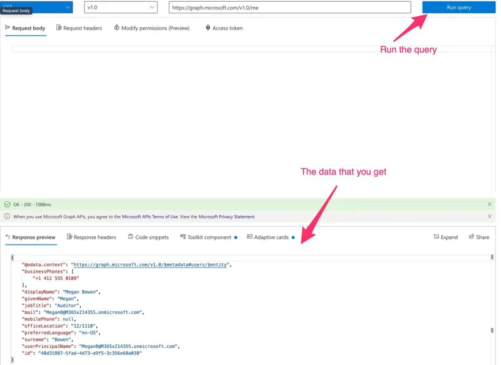501x365 pixels.
Task: Open the Modify permissions (Preview) tab
Action: pos(151,28)
